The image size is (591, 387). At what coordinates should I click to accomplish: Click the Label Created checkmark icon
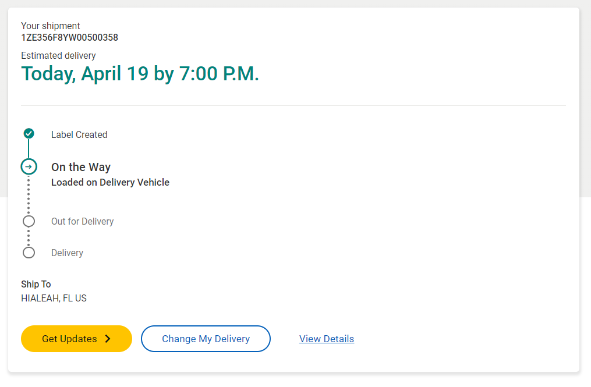(x=29, y=134)
